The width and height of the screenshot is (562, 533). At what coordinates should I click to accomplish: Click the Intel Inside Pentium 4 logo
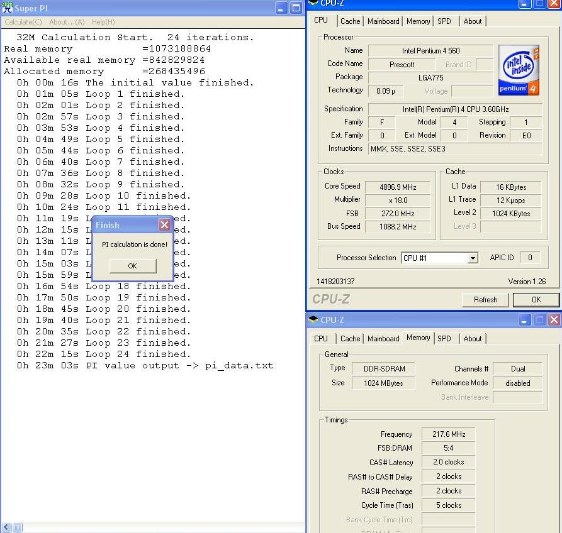pyautogui.click(x=519, y=70)
